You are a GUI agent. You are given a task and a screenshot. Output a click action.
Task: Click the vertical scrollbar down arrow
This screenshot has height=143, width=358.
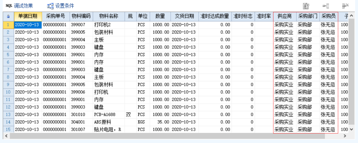(x=351, y=129)
